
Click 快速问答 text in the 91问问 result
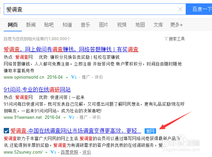click(59, 97)
